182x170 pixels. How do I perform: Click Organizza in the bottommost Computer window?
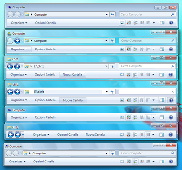(17, 162)
